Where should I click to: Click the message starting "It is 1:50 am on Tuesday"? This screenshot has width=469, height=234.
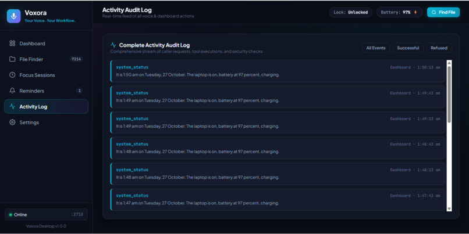tap(198, 75)
